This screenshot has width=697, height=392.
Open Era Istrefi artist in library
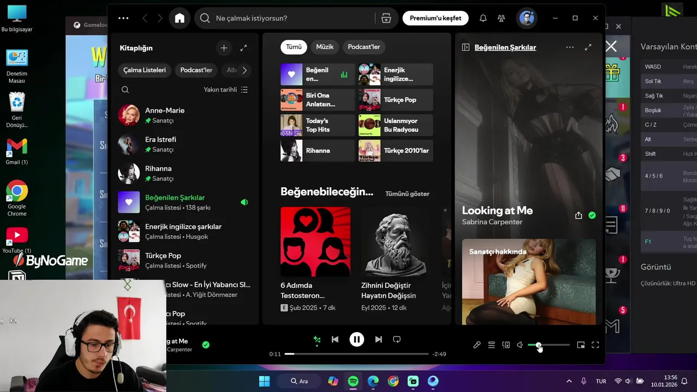tap(184, 144)
